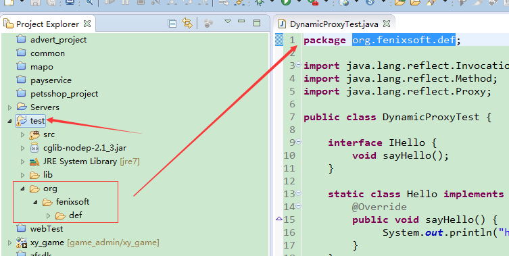This screenshot has width=509, height=256.
Task: Select the Project Explorer tab
Action: click(x=47, y=24)
